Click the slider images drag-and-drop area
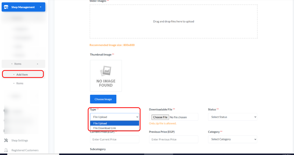Image resolution: width=294 pixels, height=155 pixels. [174, 21]
